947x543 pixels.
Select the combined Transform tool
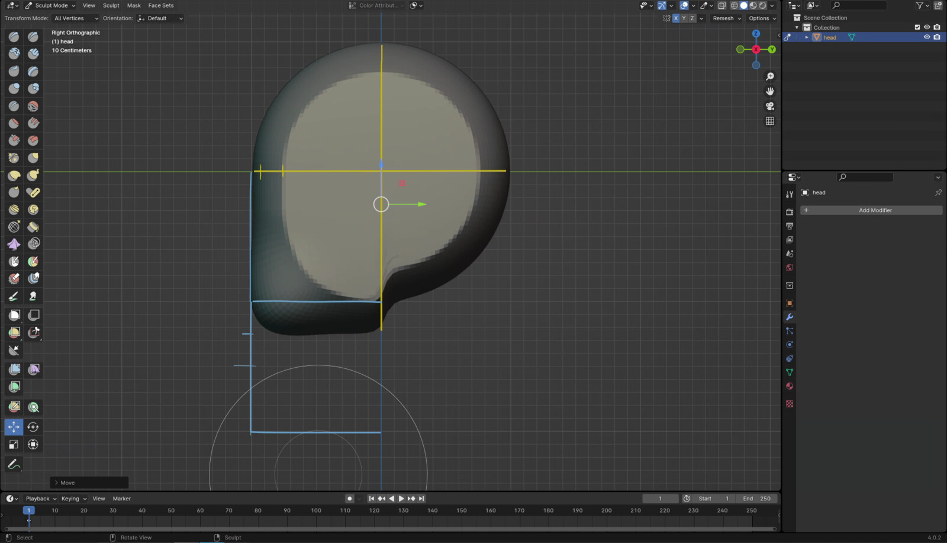click(x=33, y=444)
